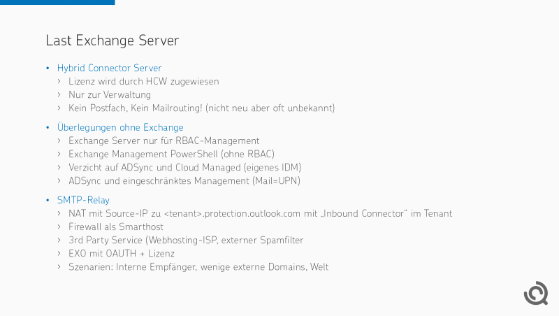The image size is (559, 316).
Task: Select the "Nur zur Verwaltung" bullet text
Action: click(109, 94)
